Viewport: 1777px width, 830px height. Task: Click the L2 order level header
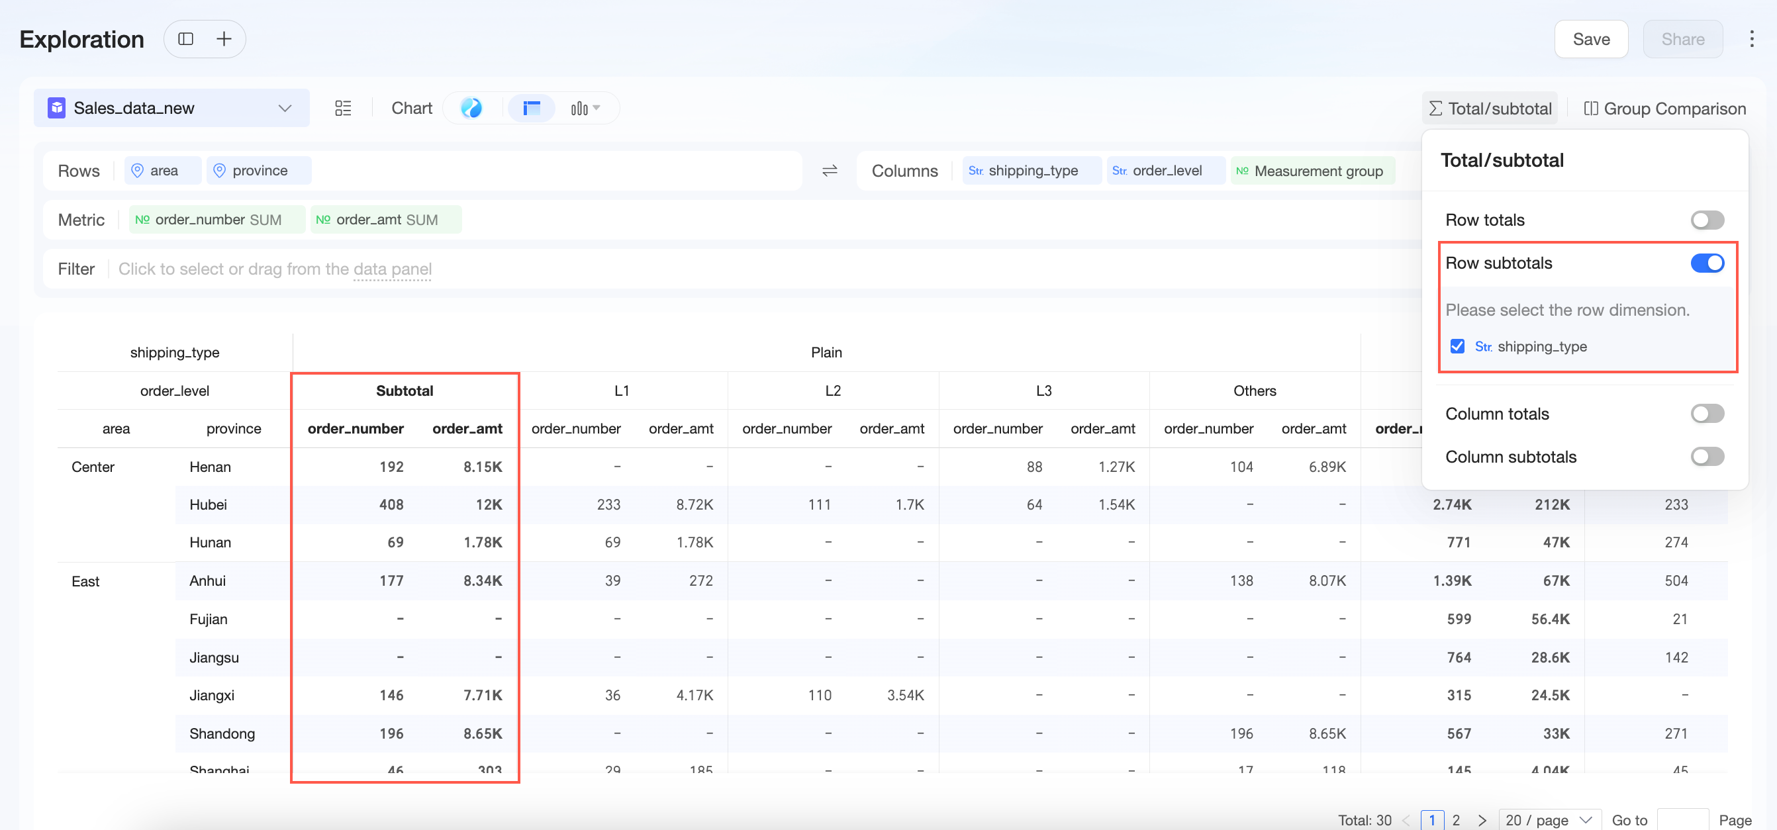833,391
